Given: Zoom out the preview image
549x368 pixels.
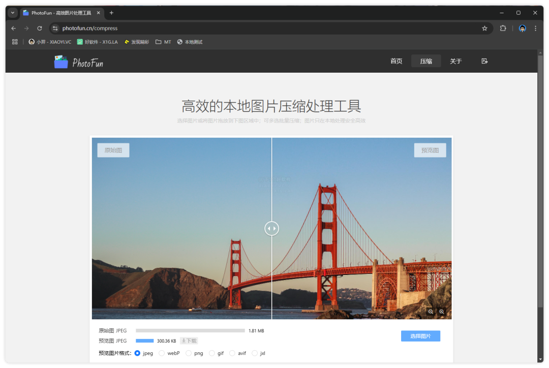Looking at the screenshot, I should point(431,312).
